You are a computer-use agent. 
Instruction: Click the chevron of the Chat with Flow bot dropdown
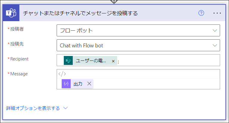tap(215, 45)
